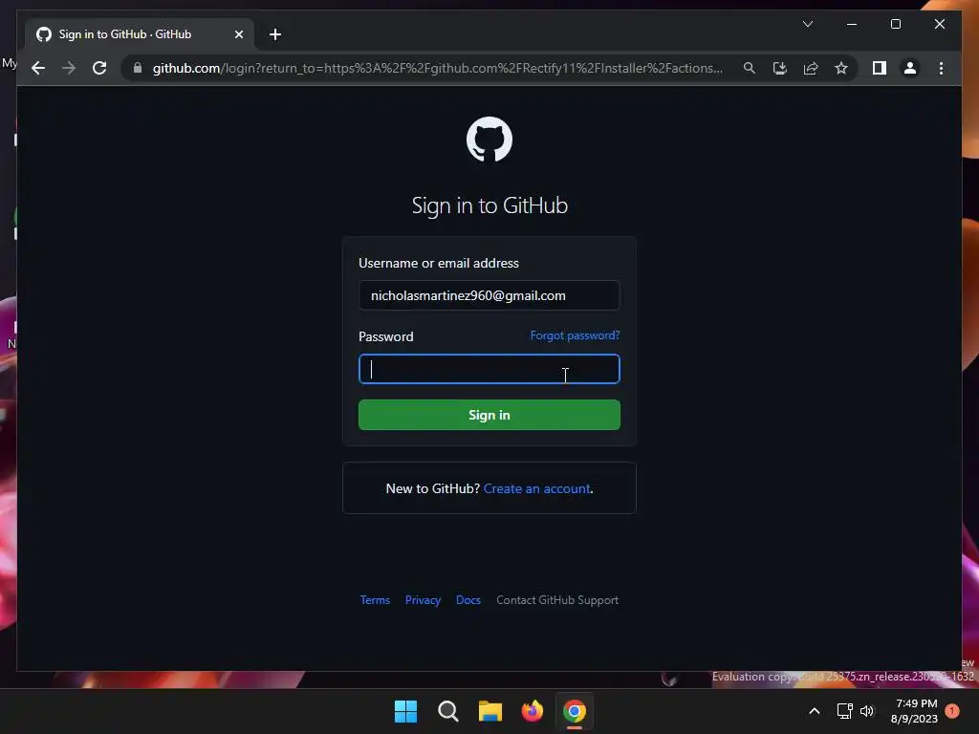
Task: Click the forward navigation arrow
Action: pos(69,68)
